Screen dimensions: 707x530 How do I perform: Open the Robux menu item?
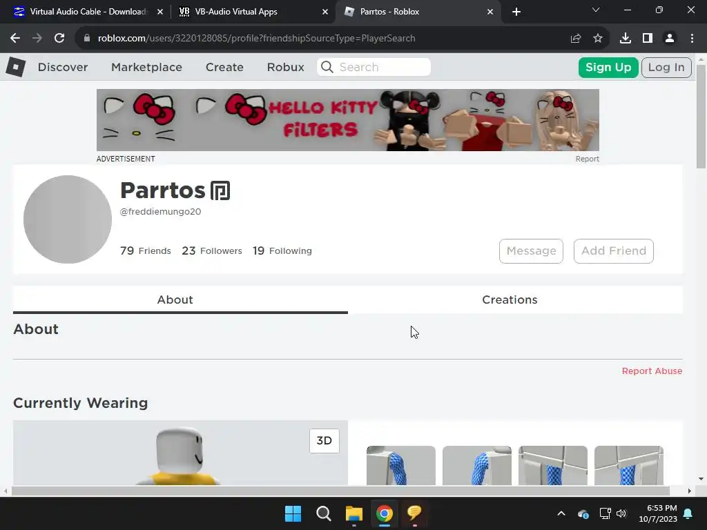[285, 67]
